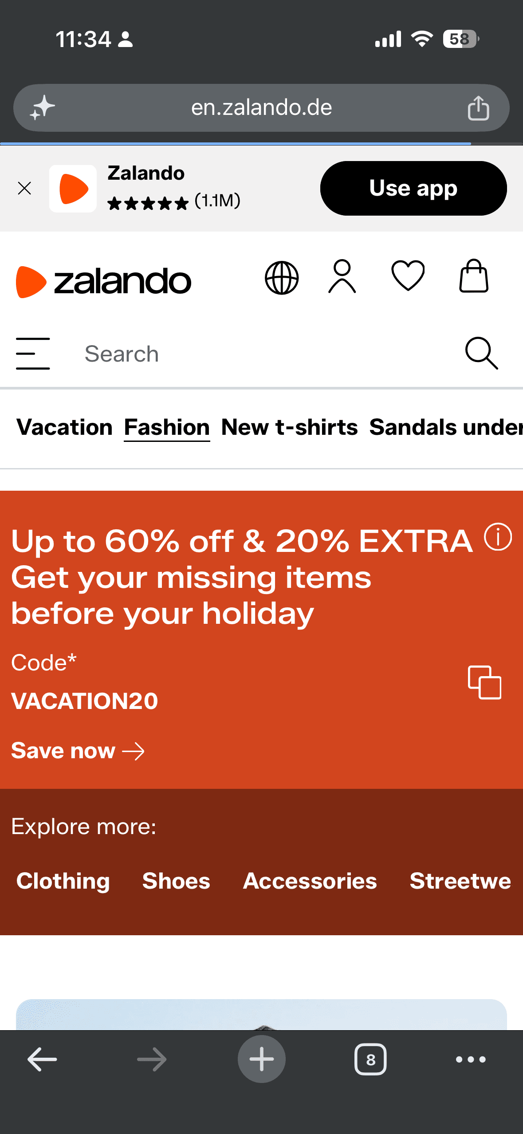Dismiss the Zalando app banner
Screen dimensions: 523x1134
point(24,188)
